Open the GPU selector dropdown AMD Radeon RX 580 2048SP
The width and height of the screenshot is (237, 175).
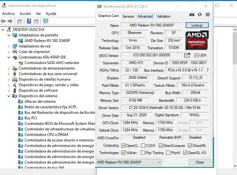coord(129,162)
